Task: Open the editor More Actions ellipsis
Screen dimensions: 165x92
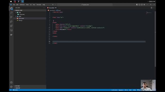Action: click(154, 8)
